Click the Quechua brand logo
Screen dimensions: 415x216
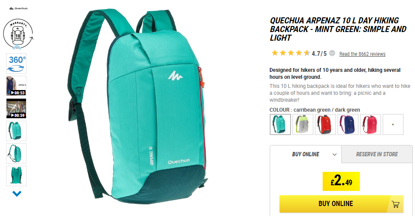pyautogui.click(x=18, y=9)
